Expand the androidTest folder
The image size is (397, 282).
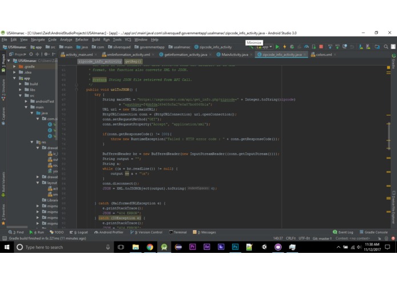(x=26, y=102)
